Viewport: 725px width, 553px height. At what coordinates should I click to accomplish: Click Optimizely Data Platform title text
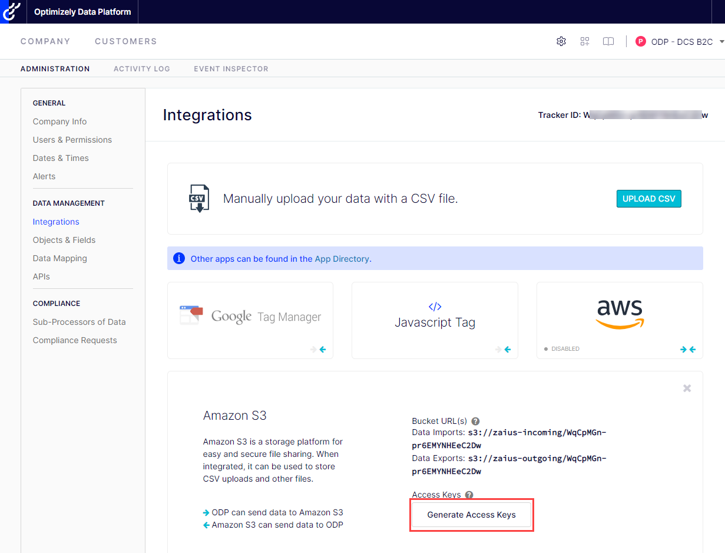[82, 12]
